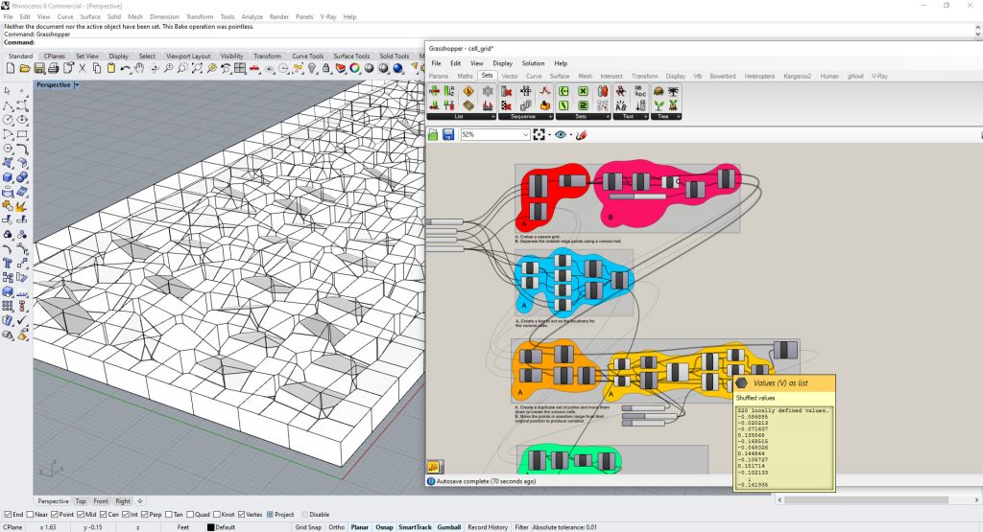The height and width of the screenshot is (532, 983).
Task: Click the Zoom Extents icon in Grasshopper
Action: pos(539,135)
